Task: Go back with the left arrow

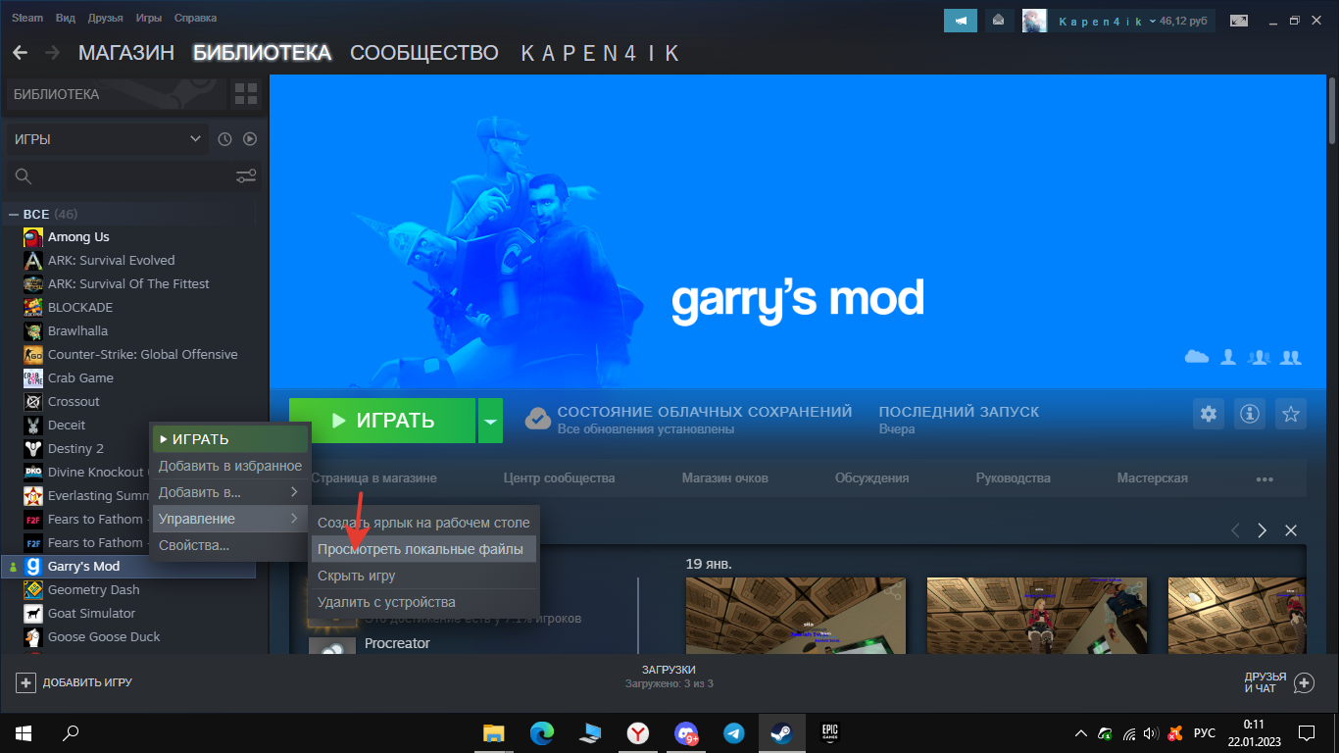Action: pyautogui.click(x=20, y=53)
